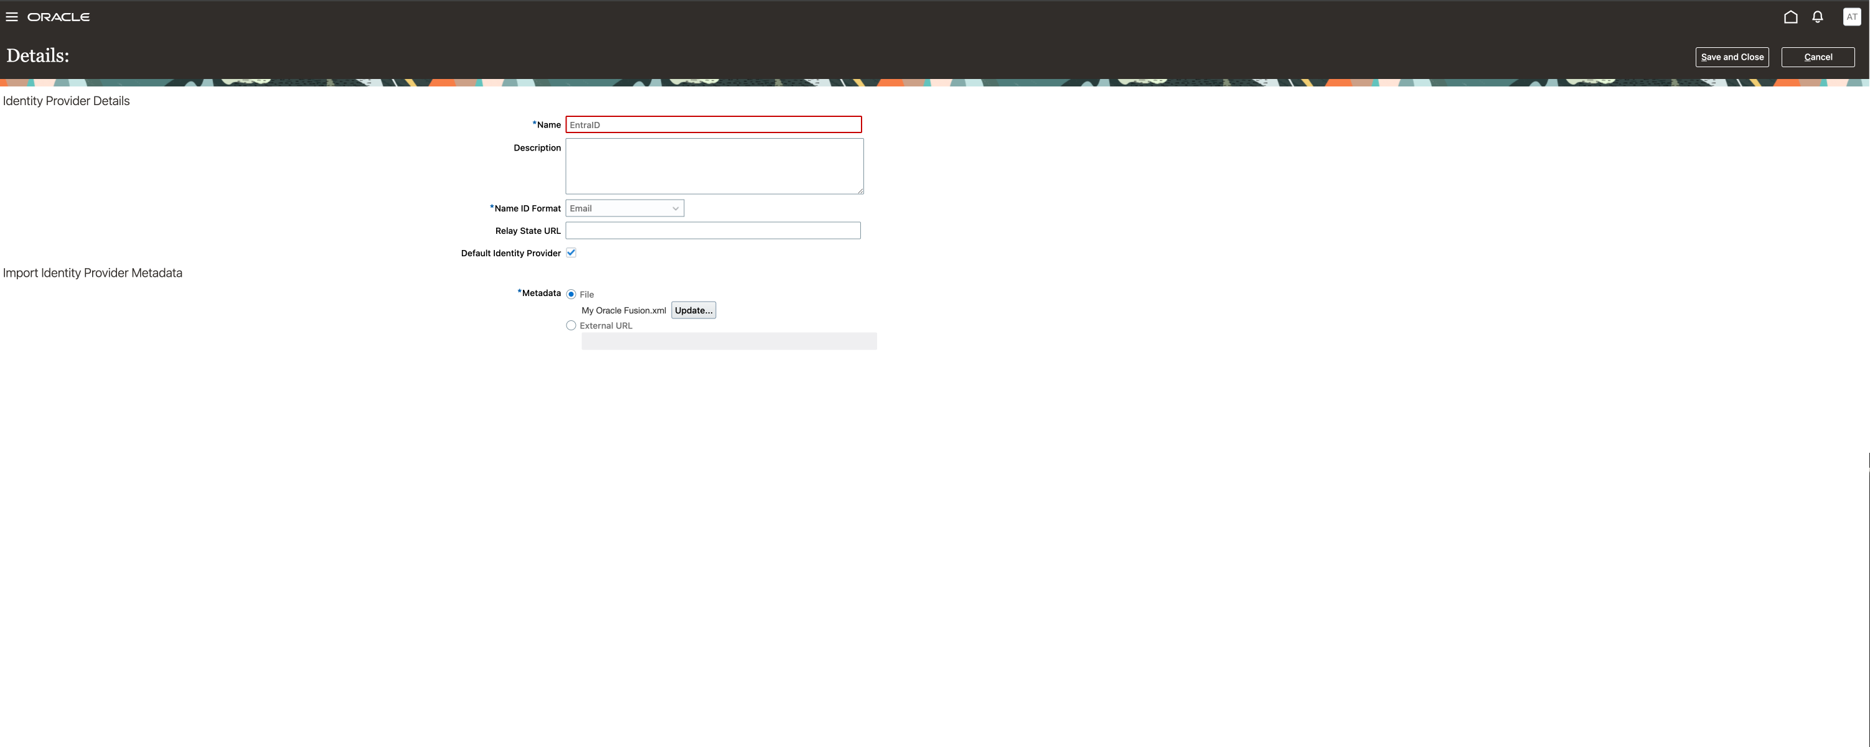Click the greyed-out External URL input box
Viewport: 1870px width, 747px height.
coord(728,341)
